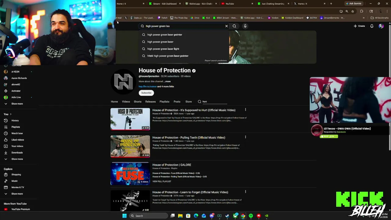This screenshot has height=220, width=391.
Task: Click Report search predictions link
Action: [216, 61]
